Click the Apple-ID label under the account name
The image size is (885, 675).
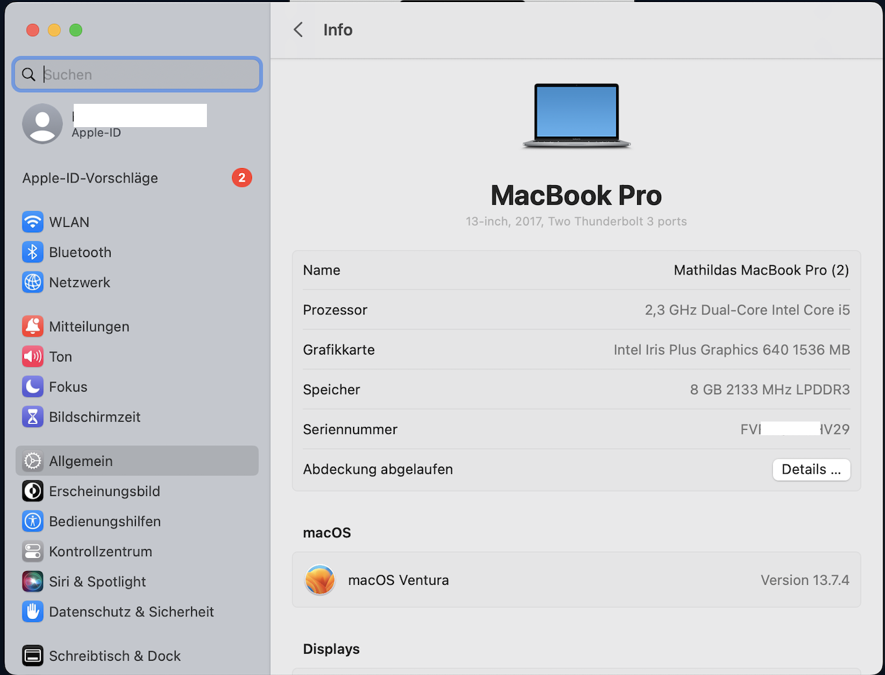tap(96, 133)
